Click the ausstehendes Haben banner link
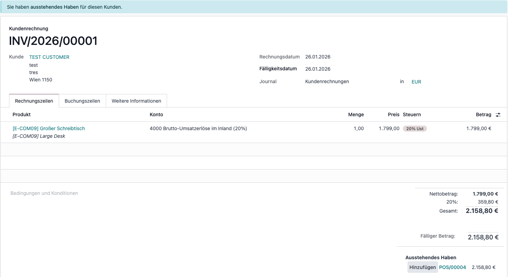Image resolution: width=508 pixels, height=277 pixels. pos(55,7)
